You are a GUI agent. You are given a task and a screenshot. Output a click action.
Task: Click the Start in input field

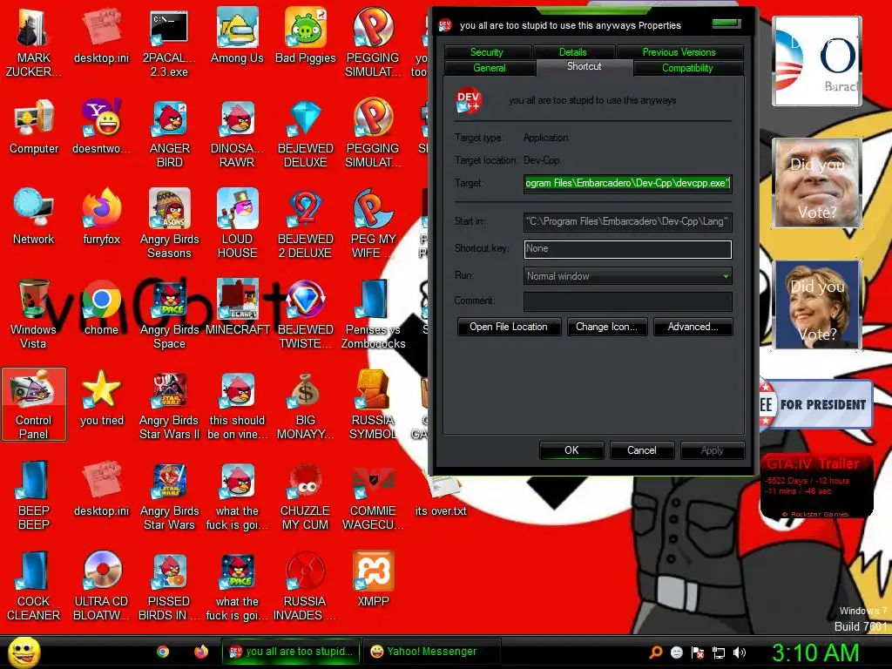tap(627, 221)
